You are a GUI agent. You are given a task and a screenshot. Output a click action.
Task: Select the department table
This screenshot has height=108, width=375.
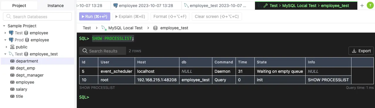pyautogui.click(x=37, y=61)
